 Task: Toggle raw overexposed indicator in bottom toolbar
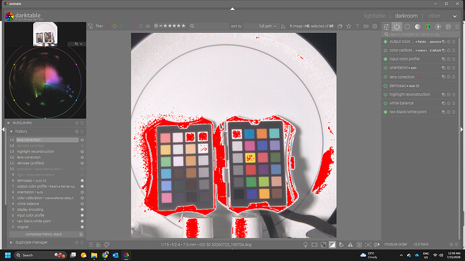point(314,245)
